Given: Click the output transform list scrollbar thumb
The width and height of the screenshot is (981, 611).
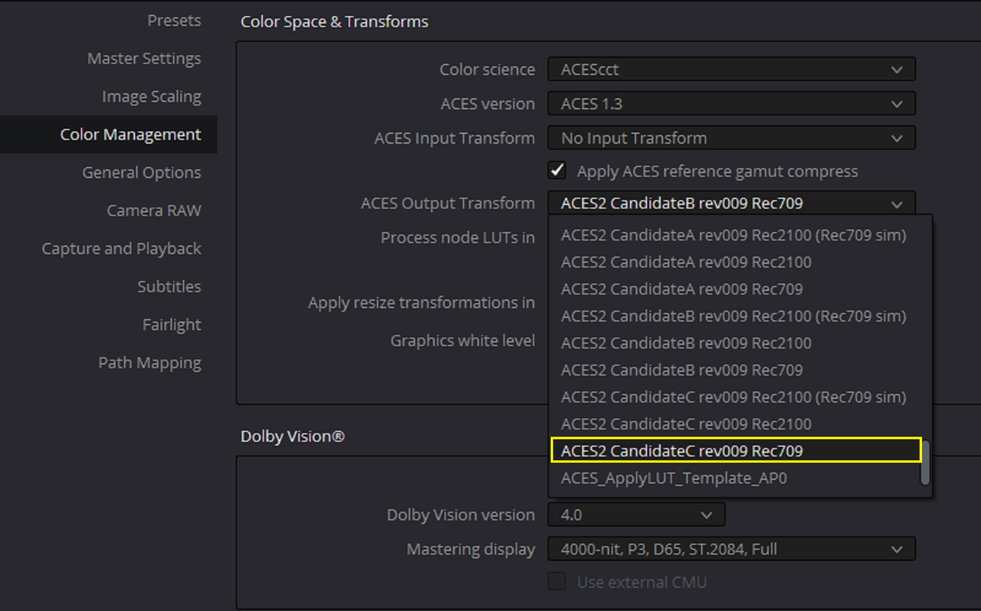Looking at the screenshot, I should point(925,462).
